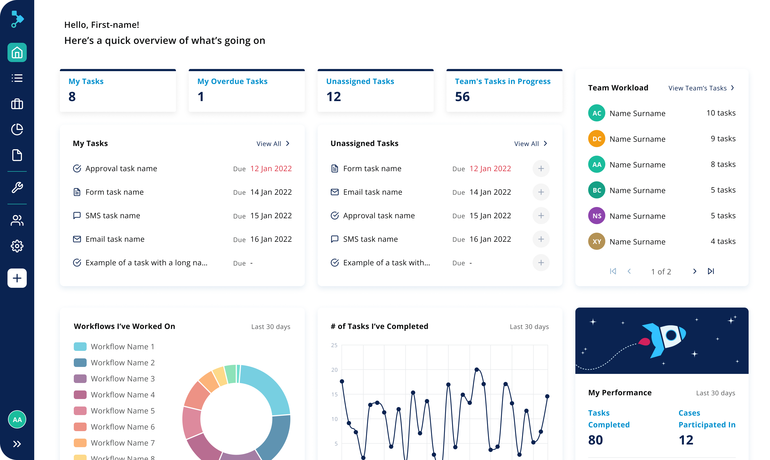The height and width of the screenshot is (460, 770).
Task: Open the pie chart reports icon
Action: point(17,129)
